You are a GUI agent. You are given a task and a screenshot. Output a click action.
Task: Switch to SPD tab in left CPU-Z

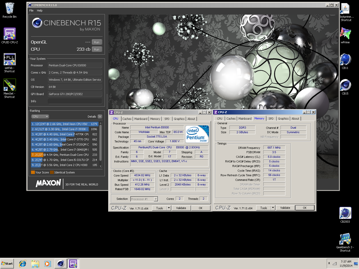click(x=167, y=119)
